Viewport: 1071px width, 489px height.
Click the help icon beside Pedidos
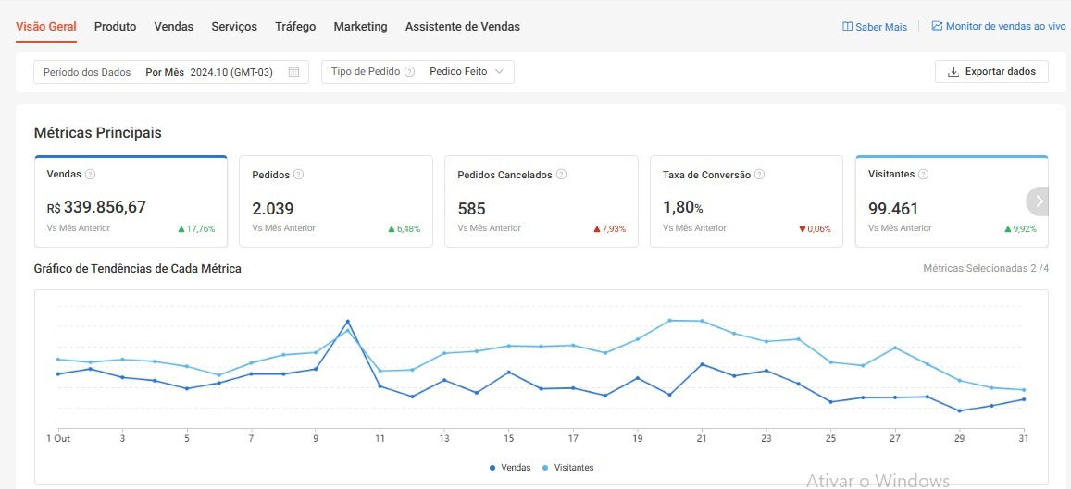[298, 175]
